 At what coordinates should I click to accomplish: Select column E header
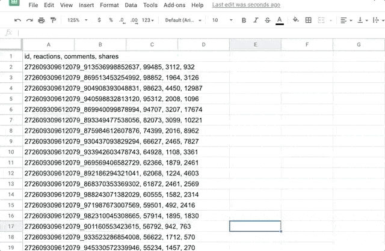coord(255,44)
